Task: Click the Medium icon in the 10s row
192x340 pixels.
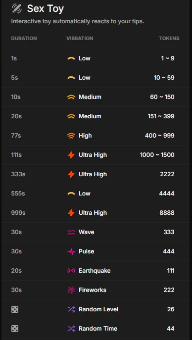Action: [71, 97]
